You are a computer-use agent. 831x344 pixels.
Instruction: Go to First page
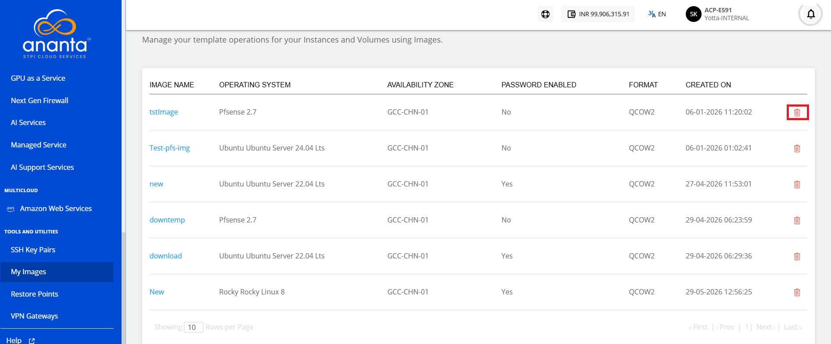click(x=698, y=327)
